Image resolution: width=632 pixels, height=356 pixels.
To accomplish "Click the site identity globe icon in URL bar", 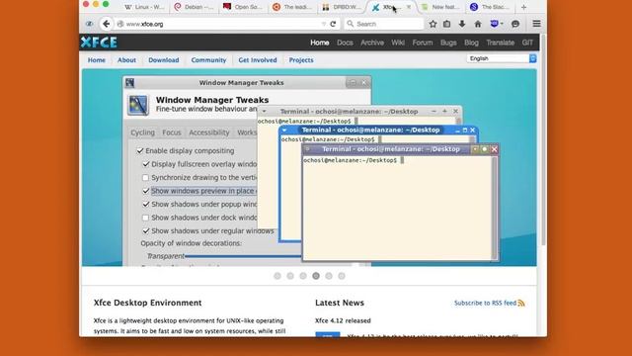I will tap(120, 24).
